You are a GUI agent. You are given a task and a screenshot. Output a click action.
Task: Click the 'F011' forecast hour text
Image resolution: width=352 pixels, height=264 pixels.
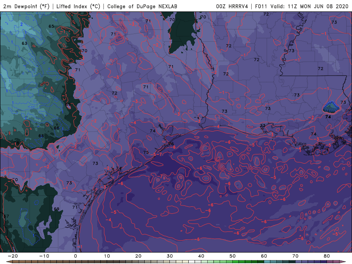pyautogui.click(x=261, y=7)
